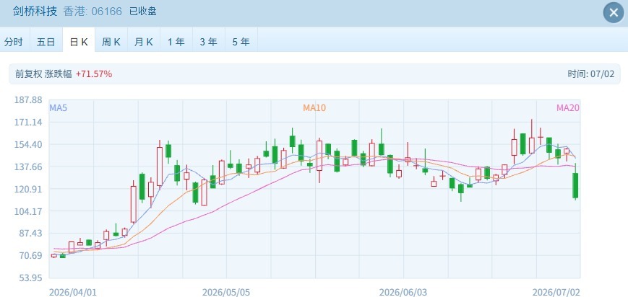The image size is (628, 297).
Task: Click the 剑桥科技 stock name
Action: pos(35,12)
